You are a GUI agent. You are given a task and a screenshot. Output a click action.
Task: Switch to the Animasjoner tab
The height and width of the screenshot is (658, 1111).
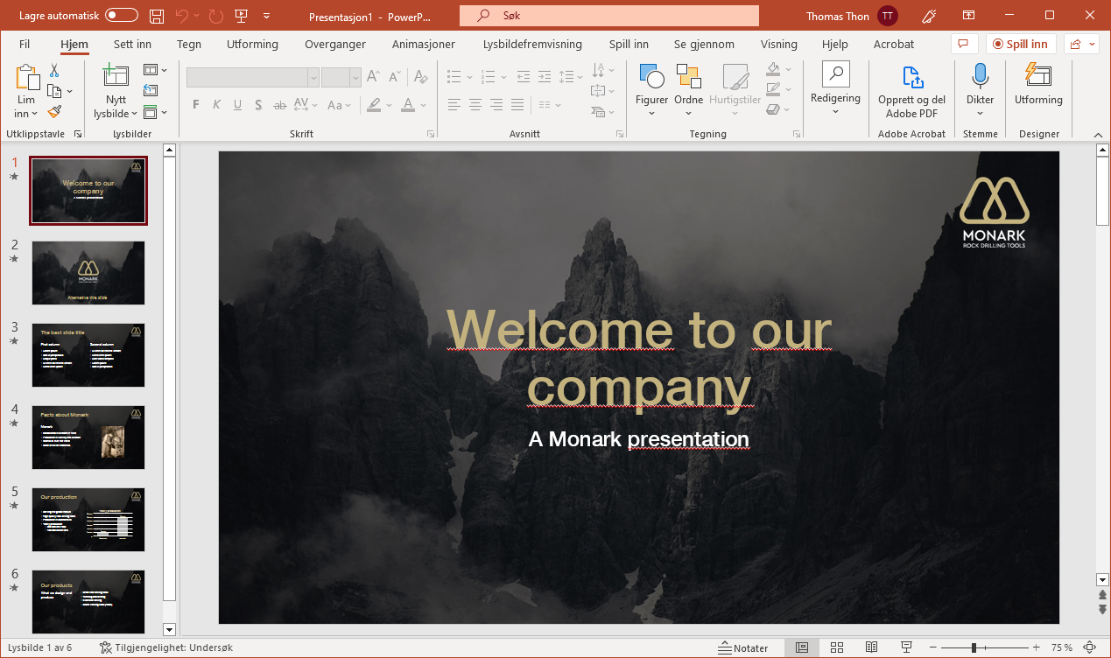point(423,45)
